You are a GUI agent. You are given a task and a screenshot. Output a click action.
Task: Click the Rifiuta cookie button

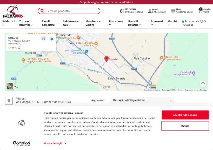[x=185, y=126]
